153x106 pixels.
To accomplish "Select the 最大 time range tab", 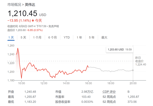I will (104, 37).
